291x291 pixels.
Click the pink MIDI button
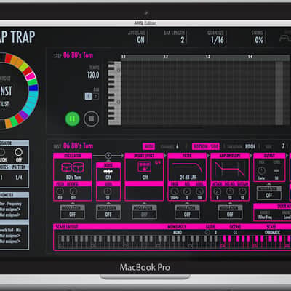point(148,146)
